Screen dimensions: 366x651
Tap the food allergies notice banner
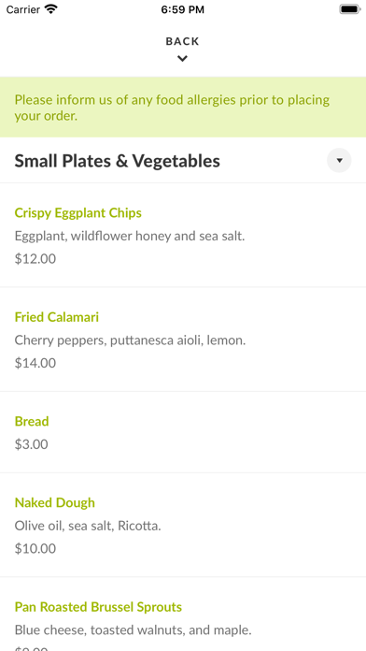click(183, 108)
